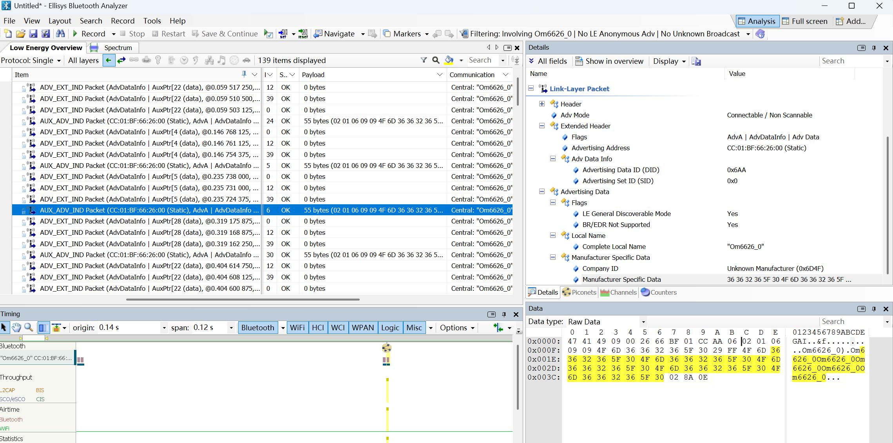The image size is (893, 443).
Task: Collapse the Manufacturer Specific Data node
Action: click(553, 257)
